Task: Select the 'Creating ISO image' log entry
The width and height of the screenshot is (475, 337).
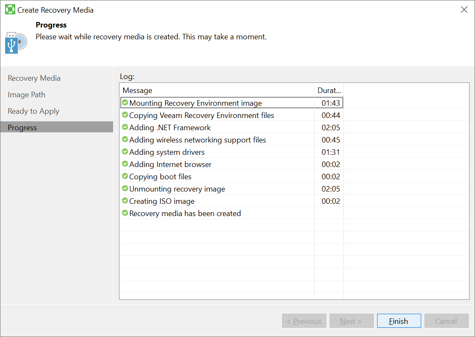Action: click(x=162, y=201)
